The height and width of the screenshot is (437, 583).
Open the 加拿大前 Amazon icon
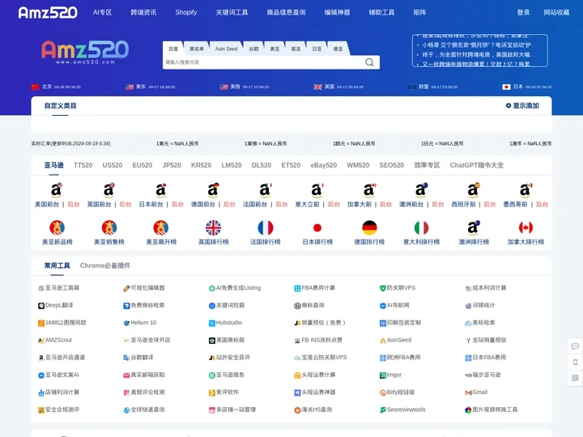[x=369, y=189]
